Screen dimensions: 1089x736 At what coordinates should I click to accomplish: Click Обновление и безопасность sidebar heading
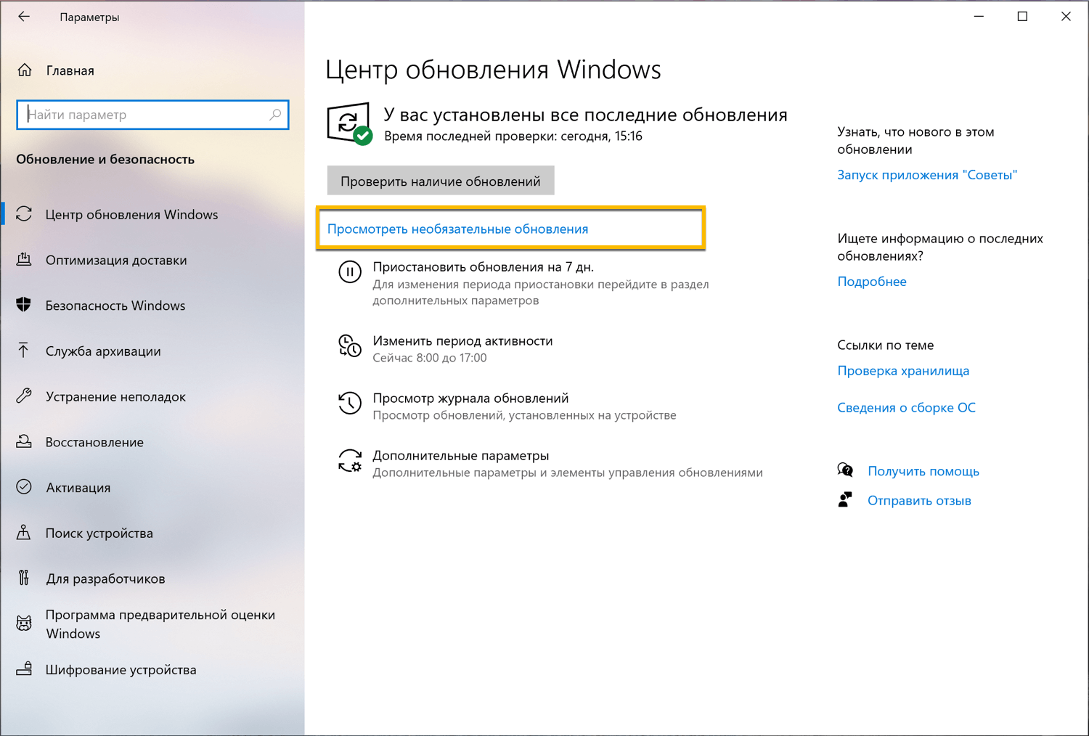click(105, 159)
